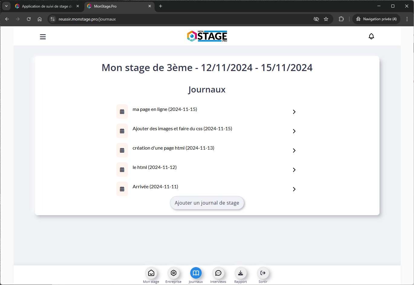
Task: Open 'Ajouter des images et faire du css' entry
Action: pos(182,129)
